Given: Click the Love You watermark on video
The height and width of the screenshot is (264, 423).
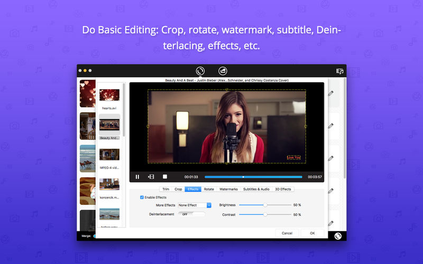Looking at the screenshot, I should point(294,157).
